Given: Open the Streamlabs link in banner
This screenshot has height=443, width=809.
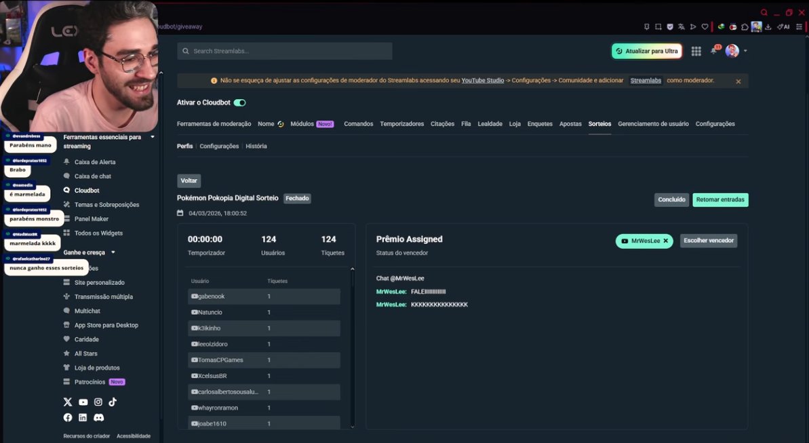Looking at the screenshot, I should pos(646,81).
